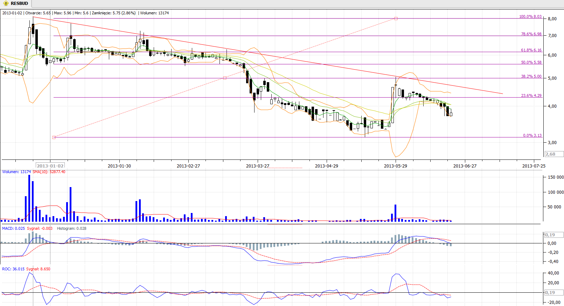The width and height of the screenshot is (564, 306).
Task: Click the highlighted 2013-01-02 cursor date box
Action: 50,166
